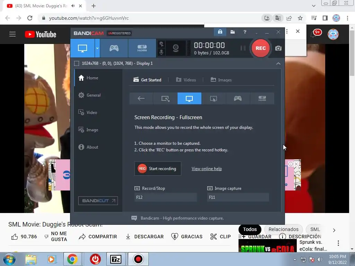Open options menu for Sprunk video

[x=338, y=243]
